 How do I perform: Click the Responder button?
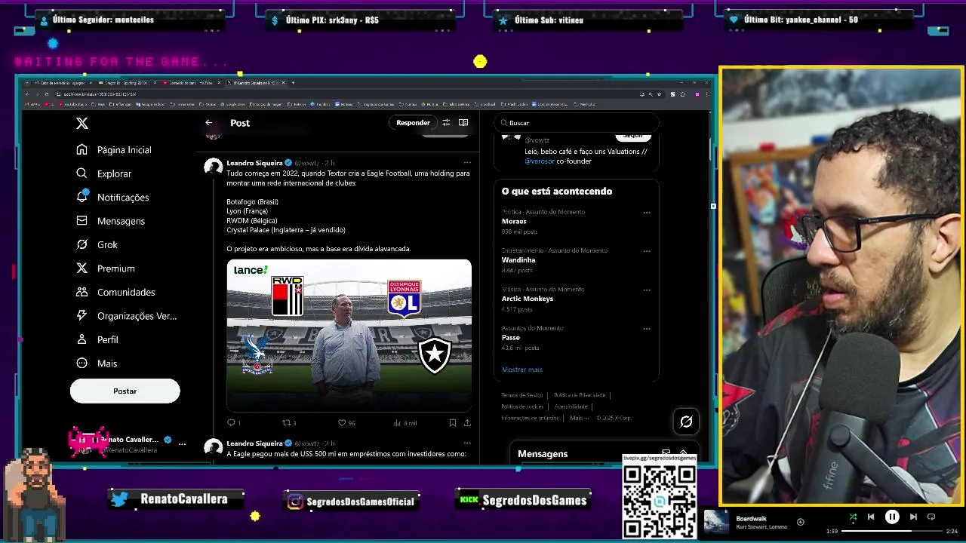pyautogui.click(x=413, y=123)
